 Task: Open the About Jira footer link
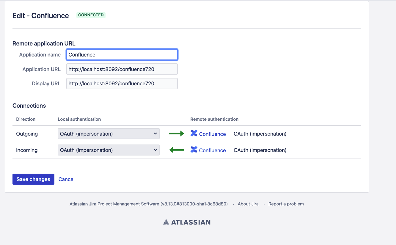pyautogui.click(x=248, y=204)
